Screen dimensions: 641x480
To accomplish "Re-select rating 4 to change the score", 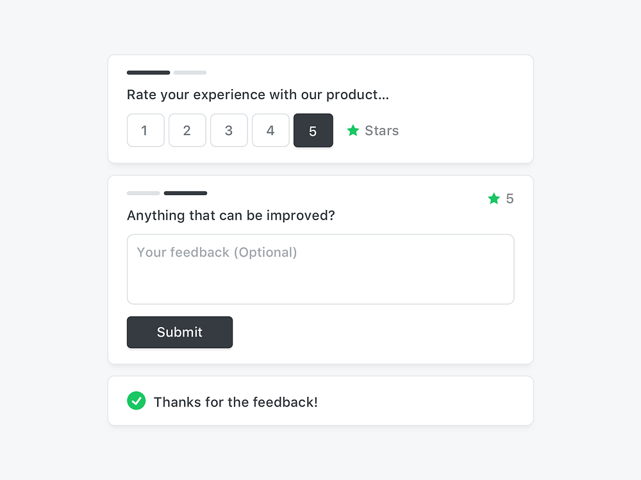I will (x=271, y=130).
